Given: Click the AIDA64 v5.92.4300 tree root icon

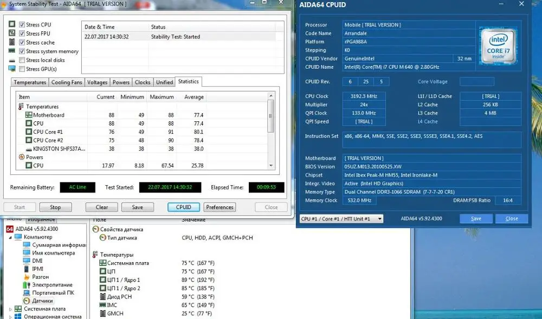Looking at the screenshot, I should point(10,229).
